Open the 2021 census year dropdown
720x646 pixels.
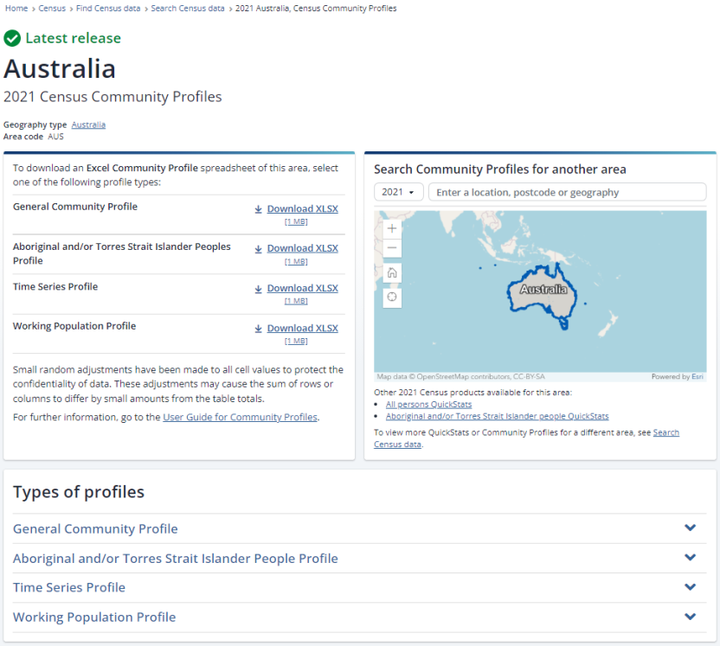pyautogui.click(x=398, y=191)
